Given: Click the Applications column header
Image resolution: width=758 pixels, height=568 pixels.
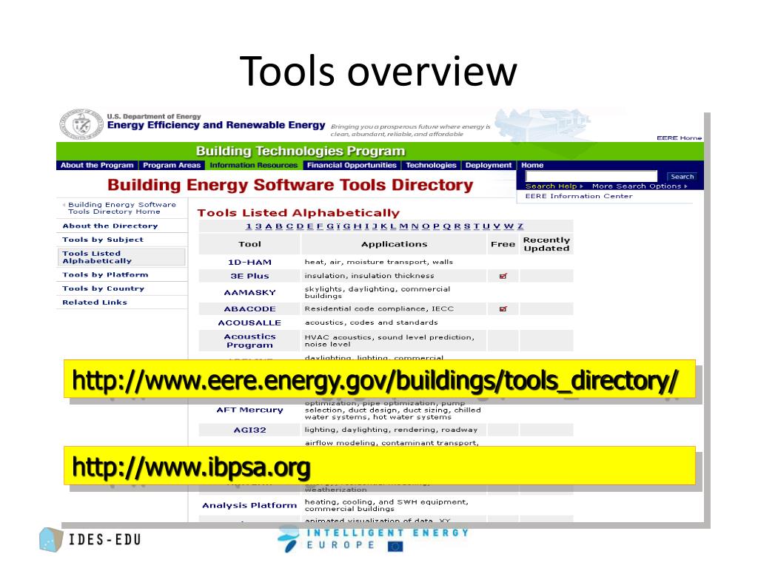Looking at the screenshot, I should pos(394,244).
